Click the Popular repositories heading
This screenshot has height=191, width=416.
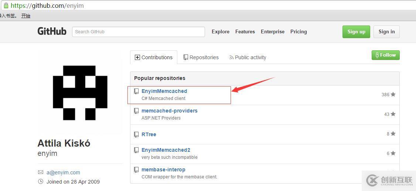[x=160, y=78]
